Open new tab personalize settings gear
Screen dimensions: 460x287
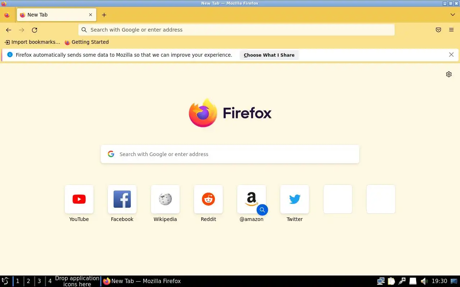[449, 74]
